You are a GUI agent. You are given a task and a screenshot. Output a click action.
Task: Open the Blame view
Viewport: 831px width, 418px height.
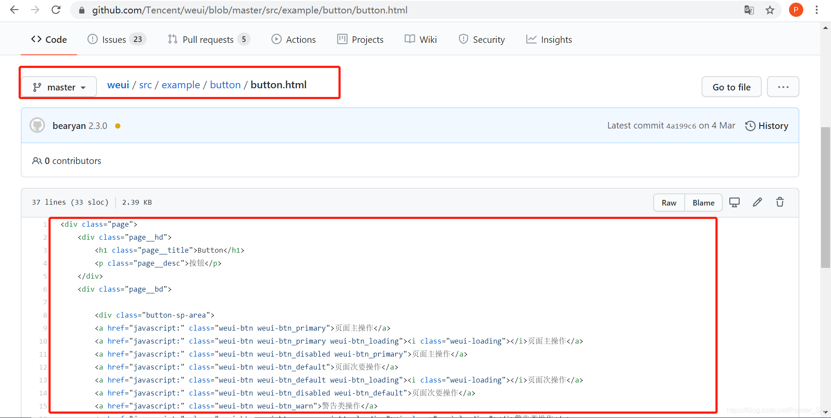703,203
